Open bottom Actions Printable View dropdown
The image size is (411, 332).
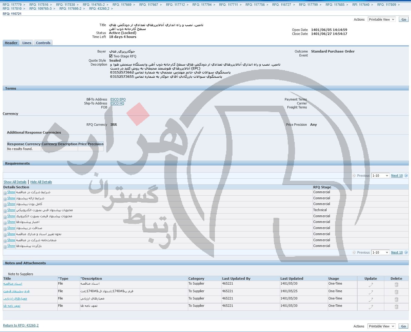pos(381,326)
